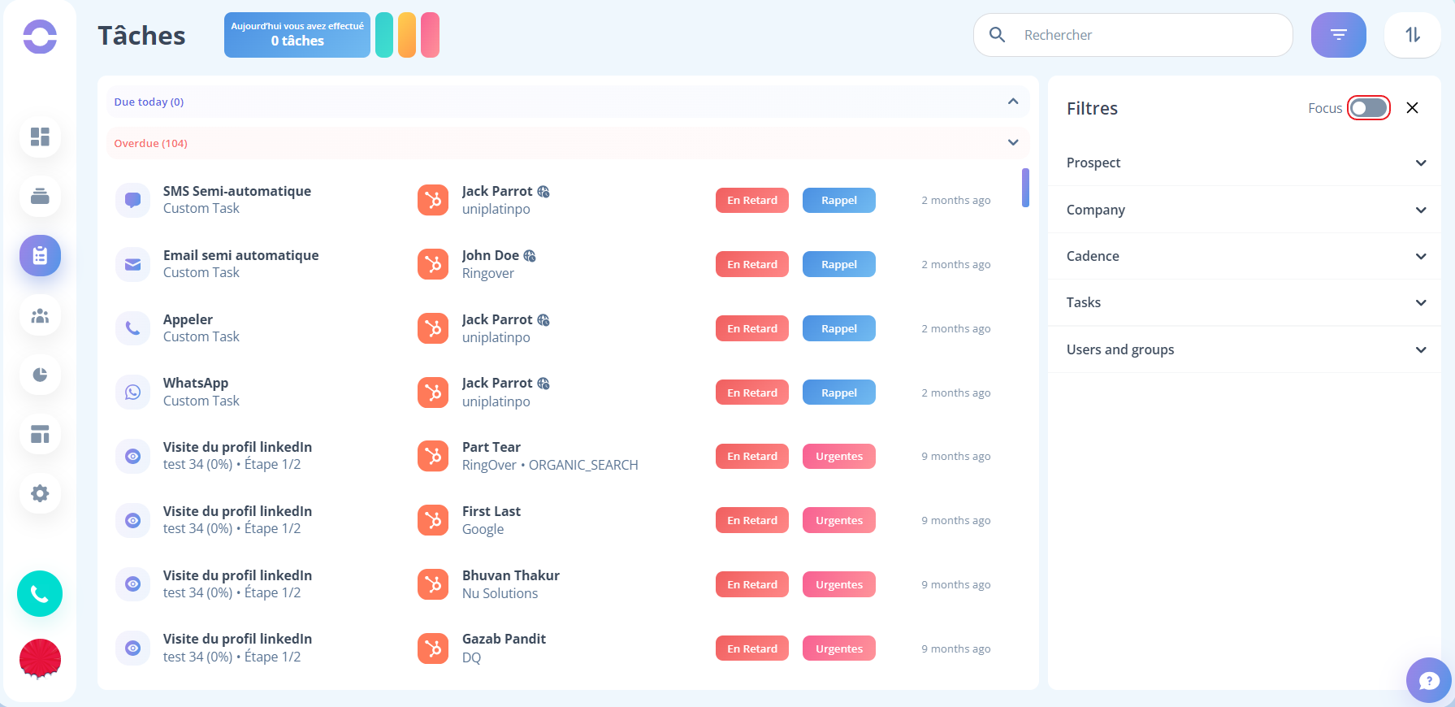This screenshot has height=707, width=1455.
Task: Click the DQ company text
Action: click(x=471, y=657)
